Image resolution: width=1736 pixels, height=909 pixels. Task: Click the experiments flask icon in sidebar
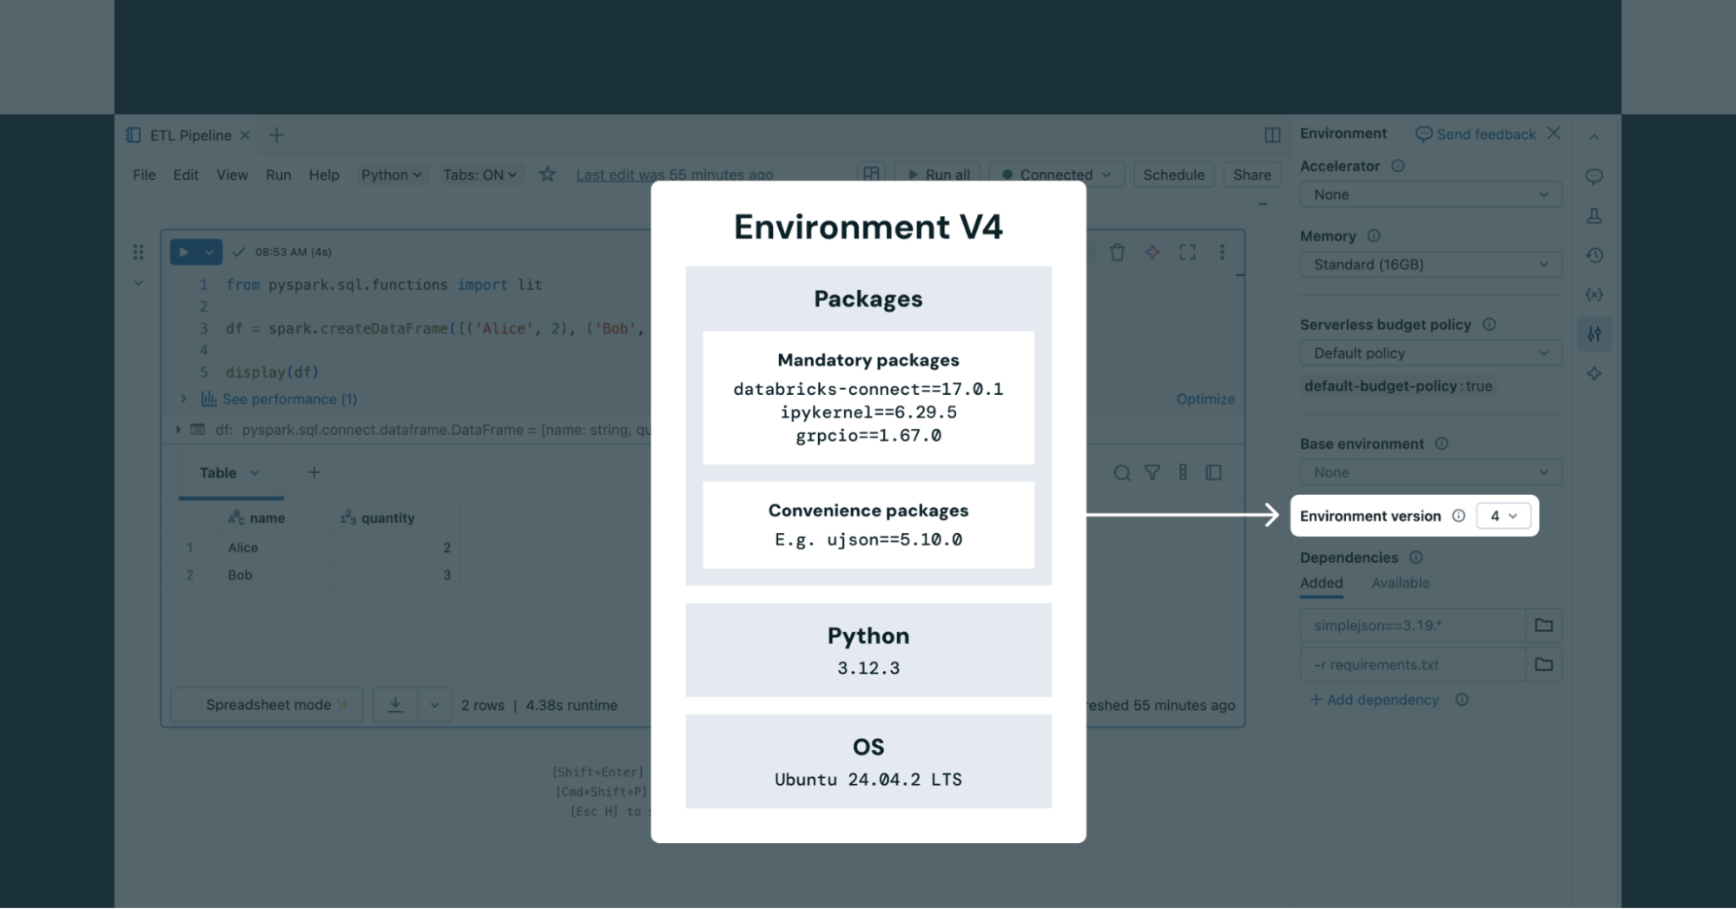pyautogui.click(x=1594, y=216)
